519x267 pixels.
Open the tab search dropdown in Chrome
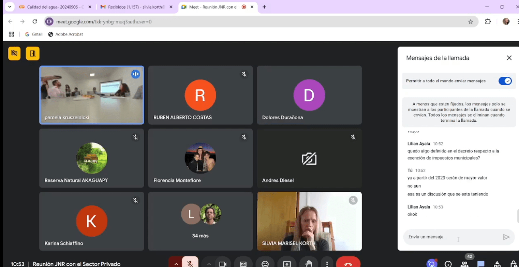point(10,7)
